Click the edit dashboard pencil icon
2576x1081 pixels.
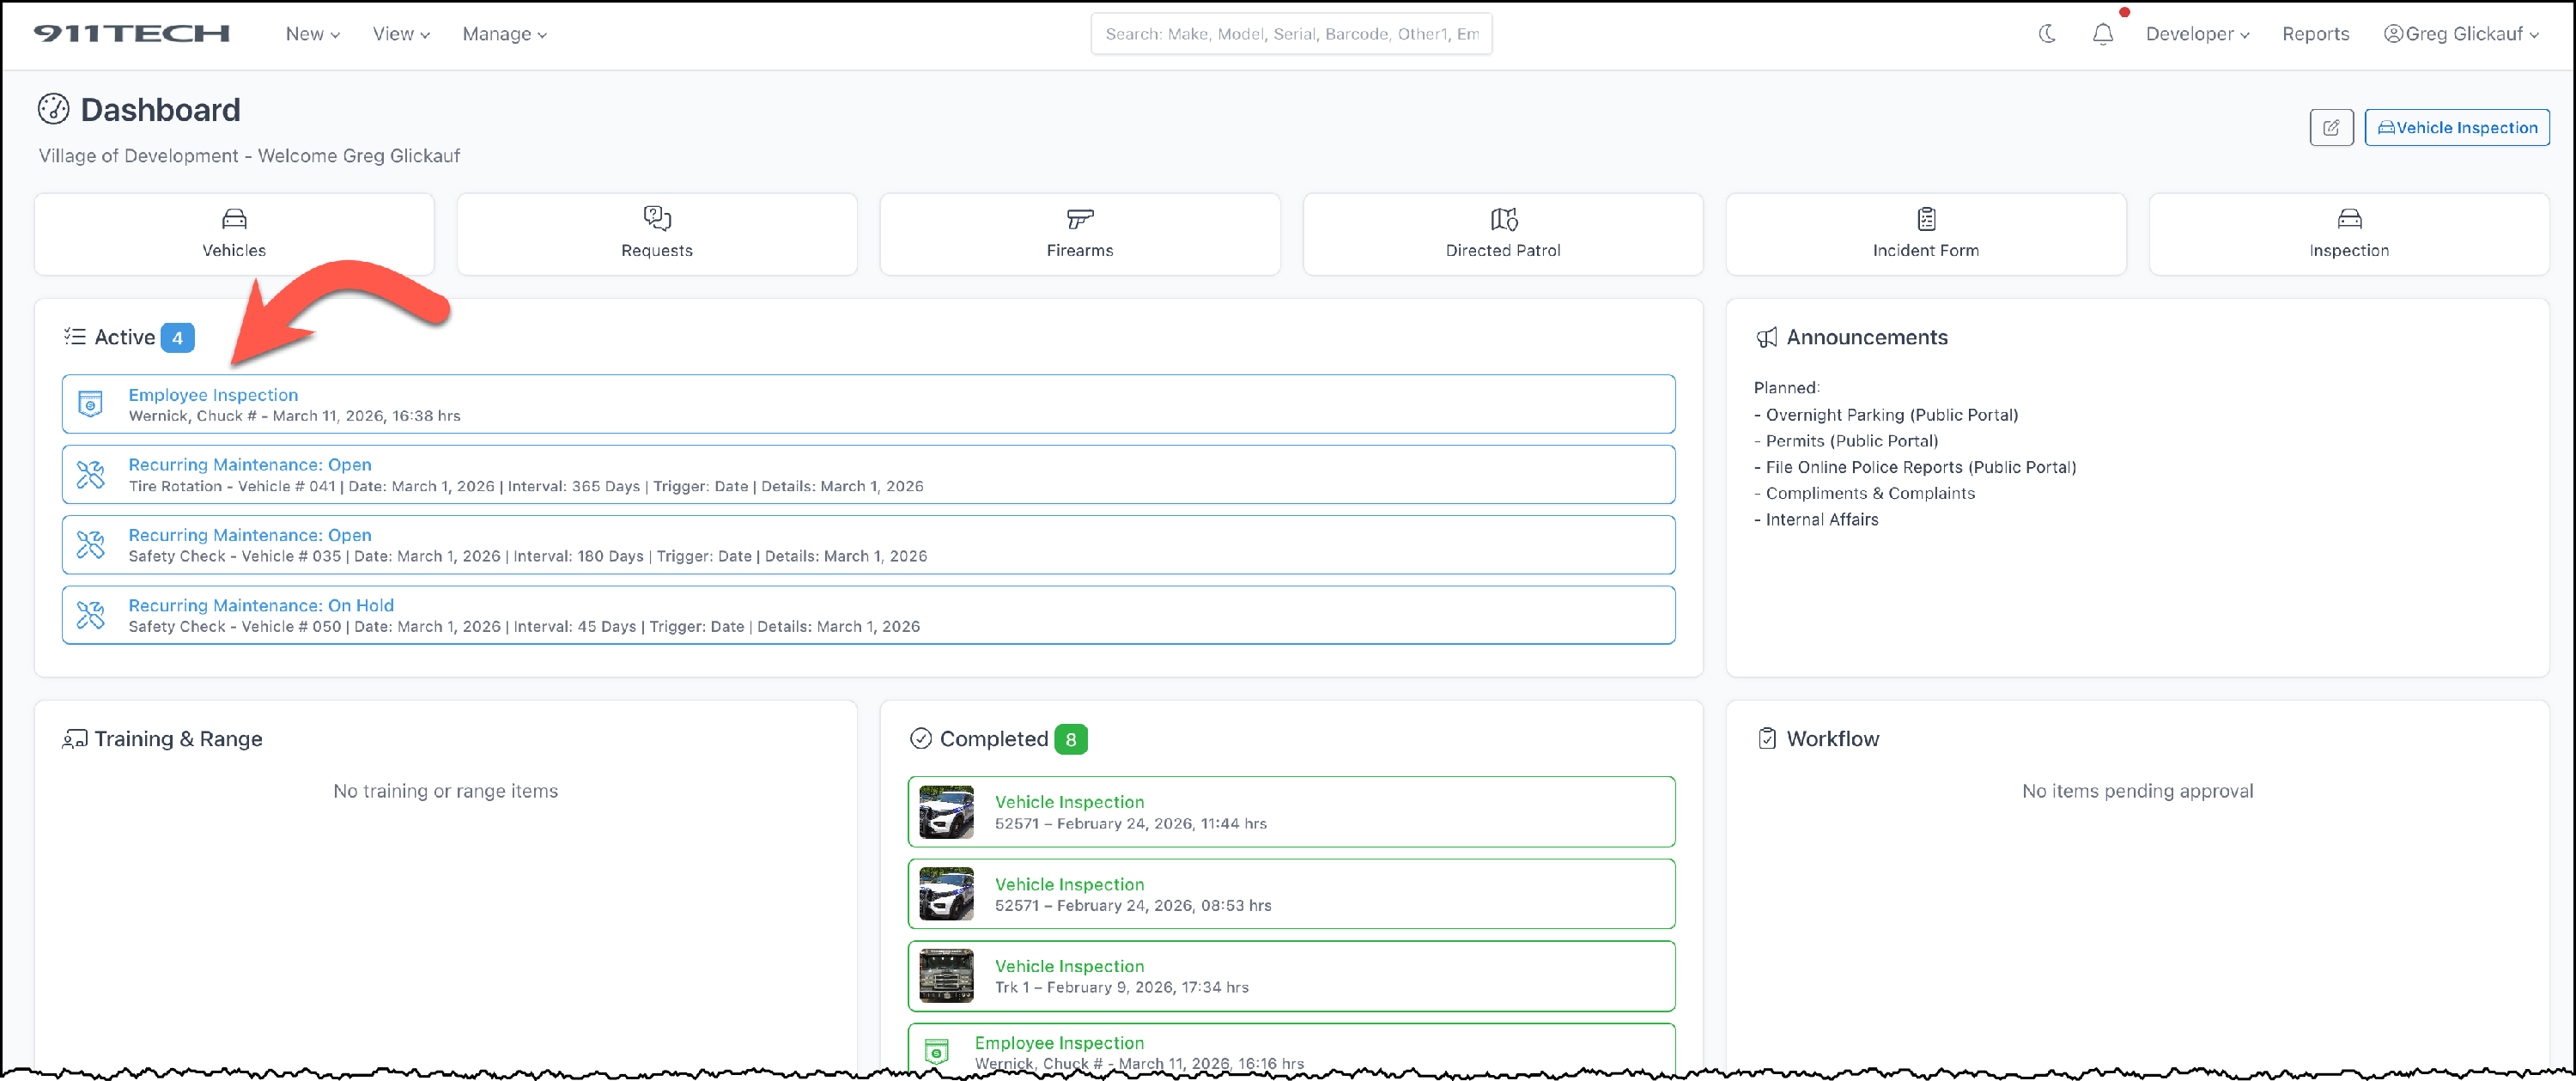(x=2330, y=128)
